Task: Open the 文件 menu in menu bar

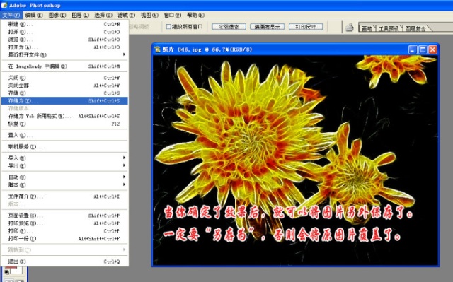Action: 11,15
